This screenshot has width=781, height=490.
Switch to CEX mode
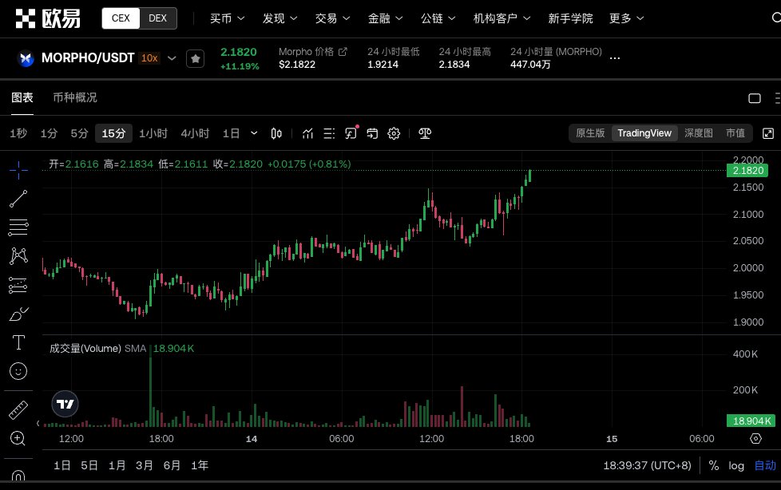click(x=121, y=18)
